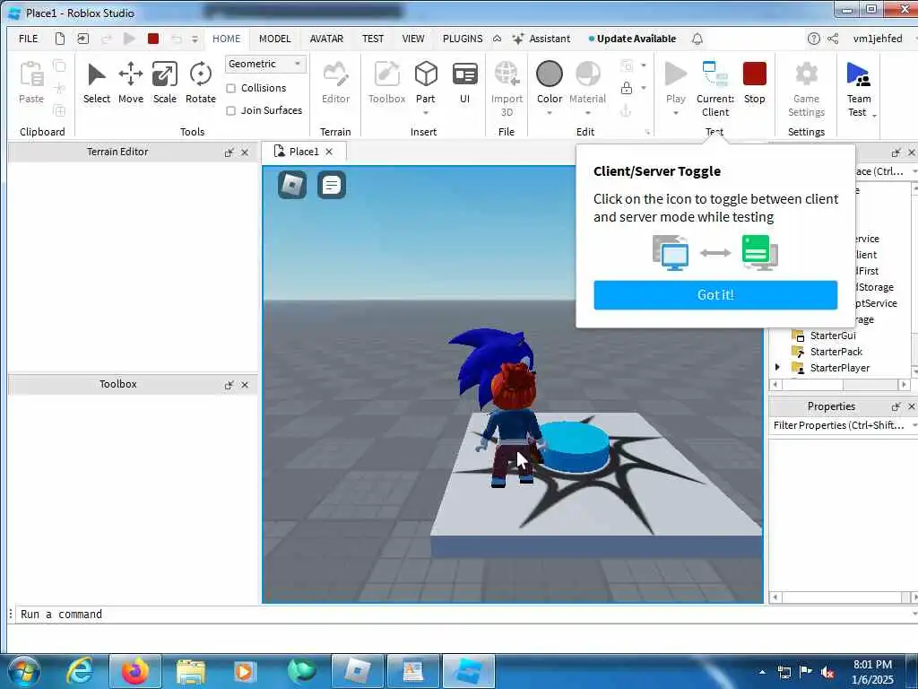The height and width of the screenshot is (689, 918).
Task: Open the chat icon in viewport
Action: [x=332, y=185]
